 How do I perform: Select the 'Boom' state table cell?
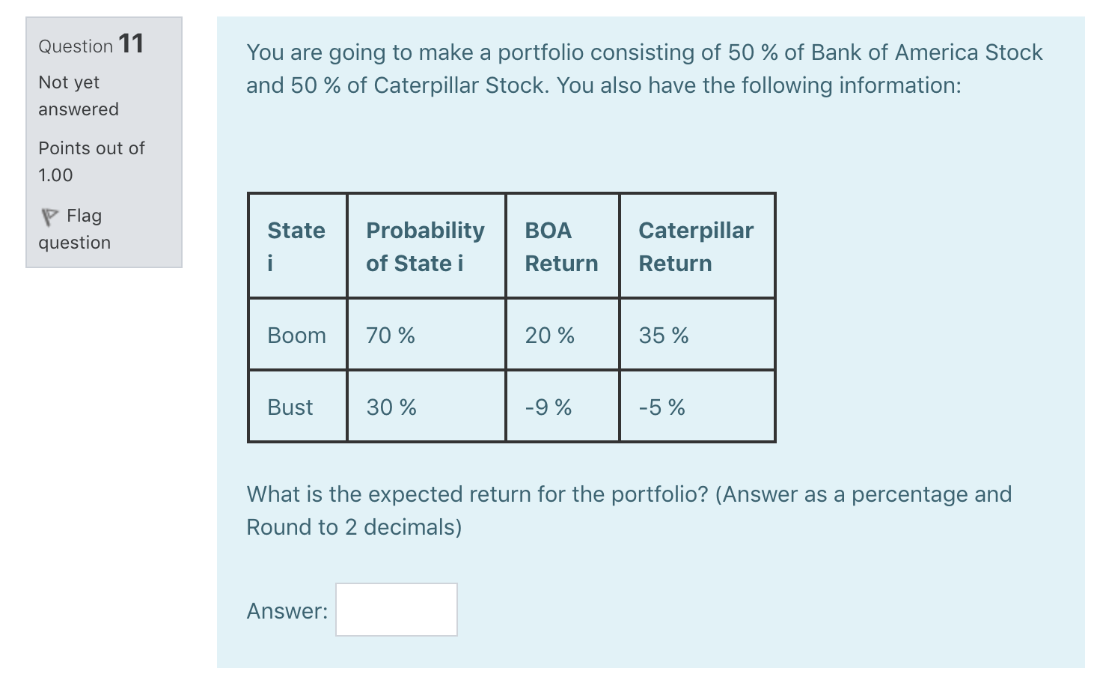click(296, 334)
